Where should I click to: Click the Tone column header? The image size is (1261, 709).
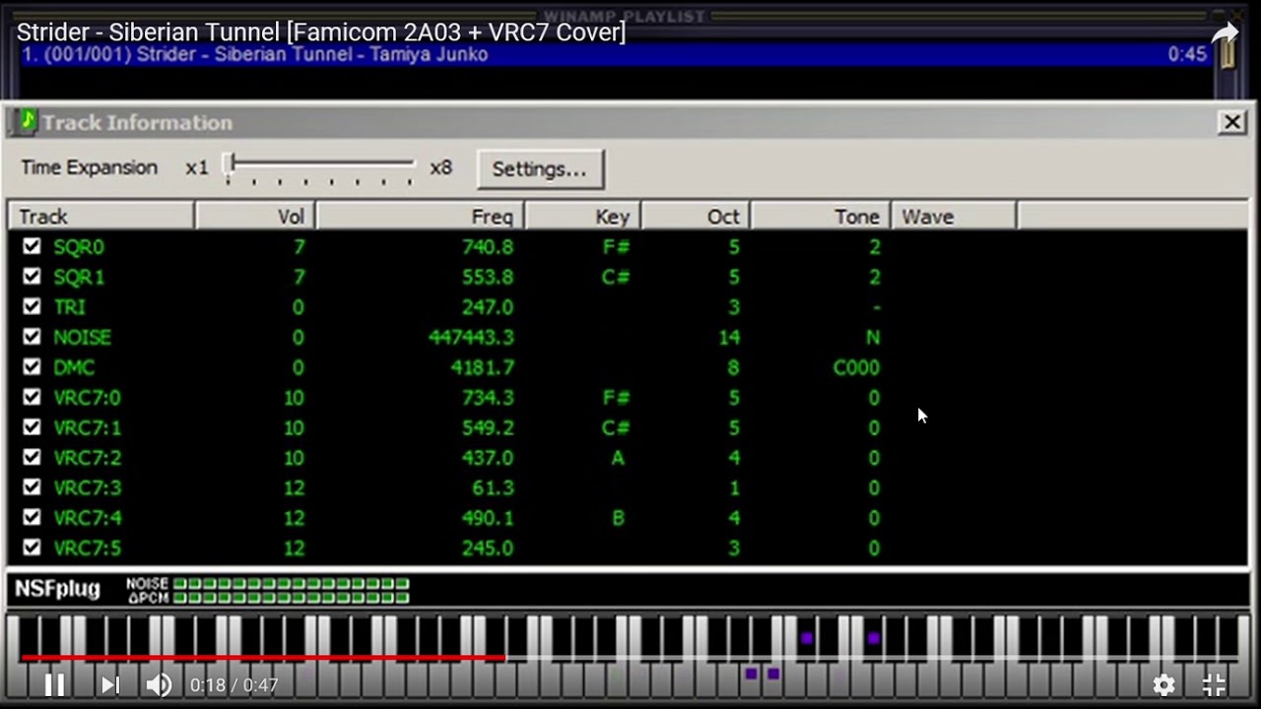(821, 217)
